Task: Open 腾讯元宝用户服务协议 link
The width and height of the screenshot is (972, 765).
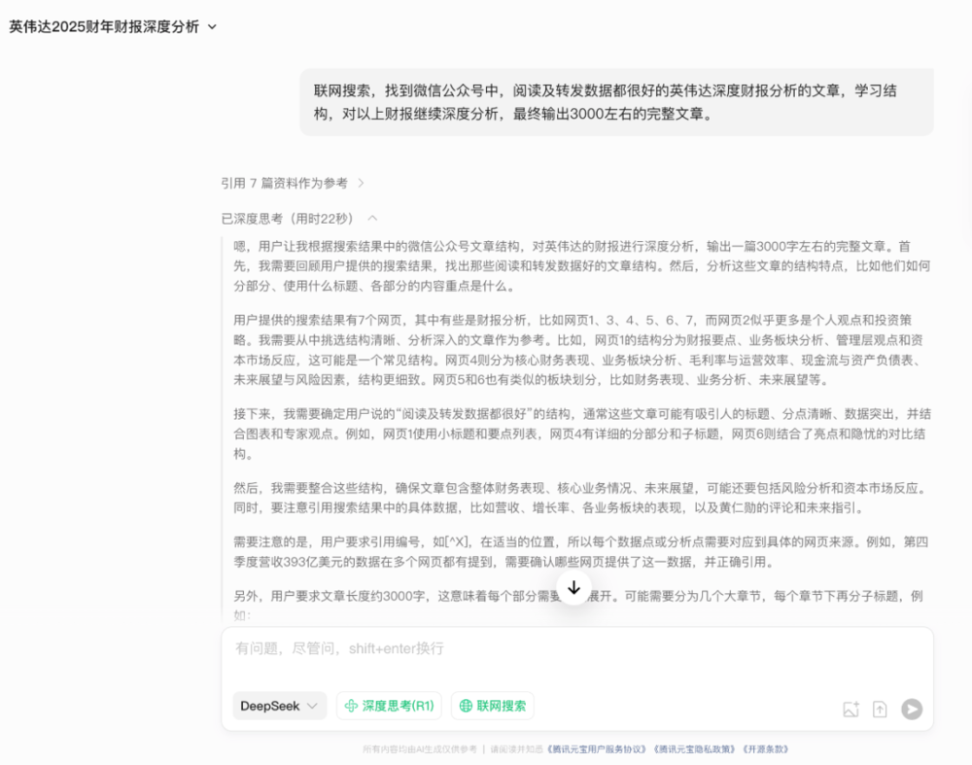Action: pos(596,749)
